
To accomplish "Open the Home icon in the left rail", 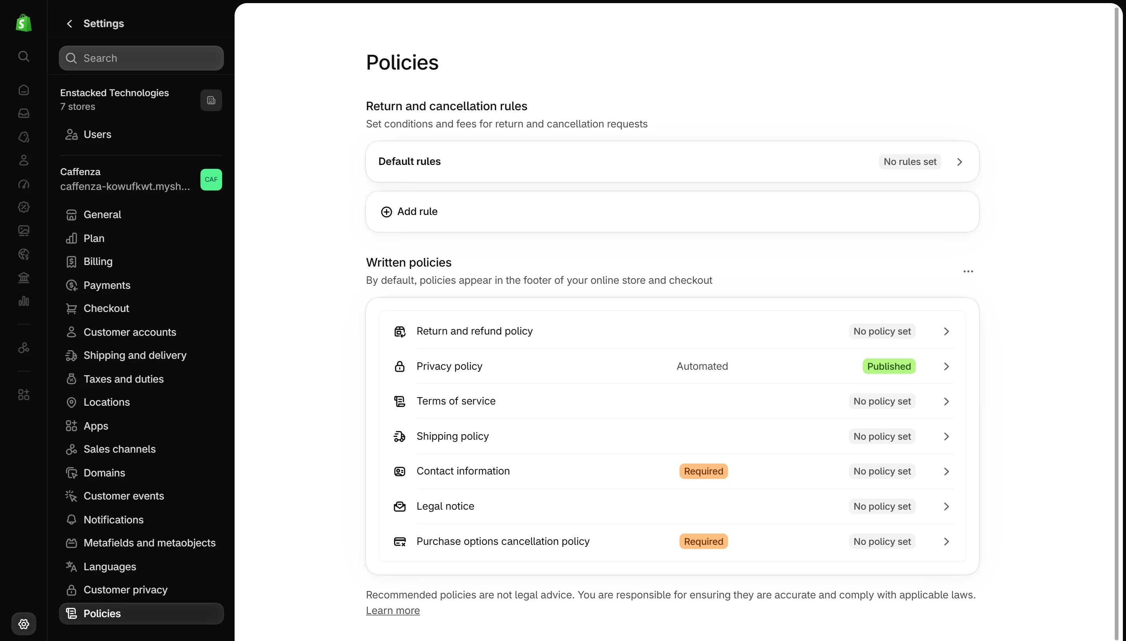I will (x=24, y=90).
